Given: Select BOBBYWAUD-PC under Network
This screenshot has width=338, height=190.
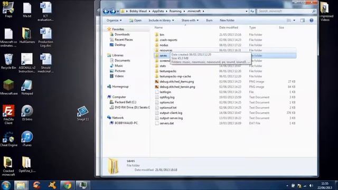Looking at the screenshot, I should pos(126,123).
